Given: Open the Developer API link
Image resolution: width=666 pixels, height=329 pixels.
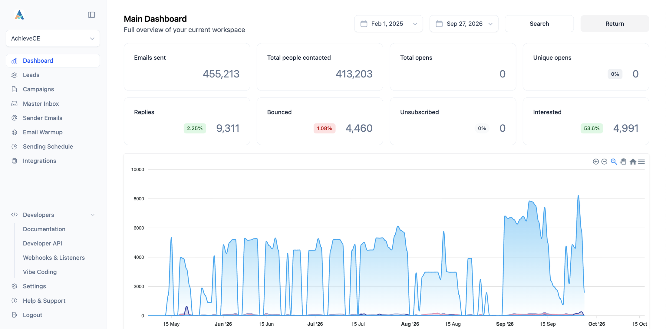Looking at the screenshot, I should (x=42, y=243).
